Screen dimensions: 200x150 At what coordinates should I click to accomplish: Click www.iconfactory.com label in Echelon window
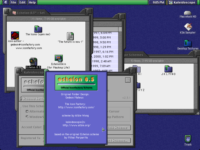pyautogui.click(x=29, y=48)
